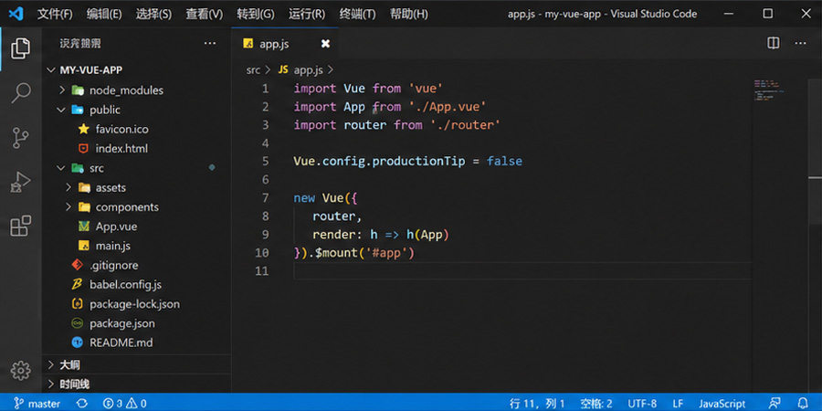This screenshot has width=822, height=411.
Task: Click the npm icon next to package.json
Action: [77, 323]
